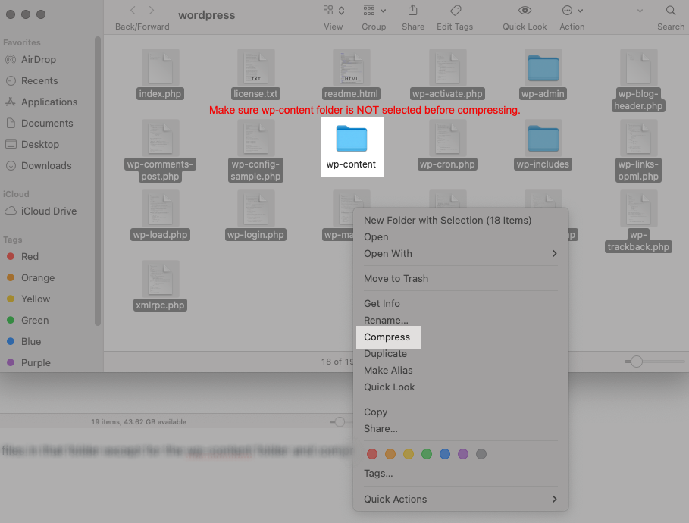Select the wp-login.php file icon

pyautogui.click(x=255, y=208)
